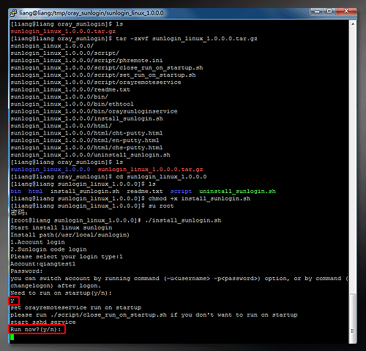The width and height of the screenshot is (366, 351).
Task: Click the Password: prompt line
Action: click(x=26, y=271)
